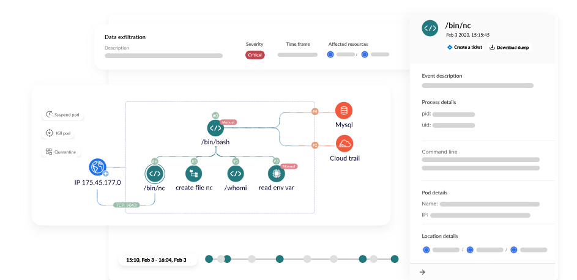This screenshot has width=577, height=280.
Task: Open the /whomi command node
Action: click(x=235, y=174)
